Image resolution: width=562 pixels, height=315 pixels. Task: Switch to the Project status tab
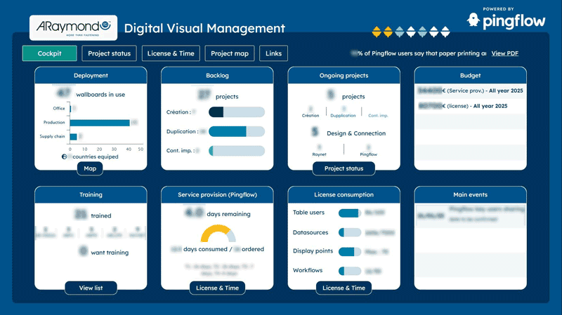point(110,53)
